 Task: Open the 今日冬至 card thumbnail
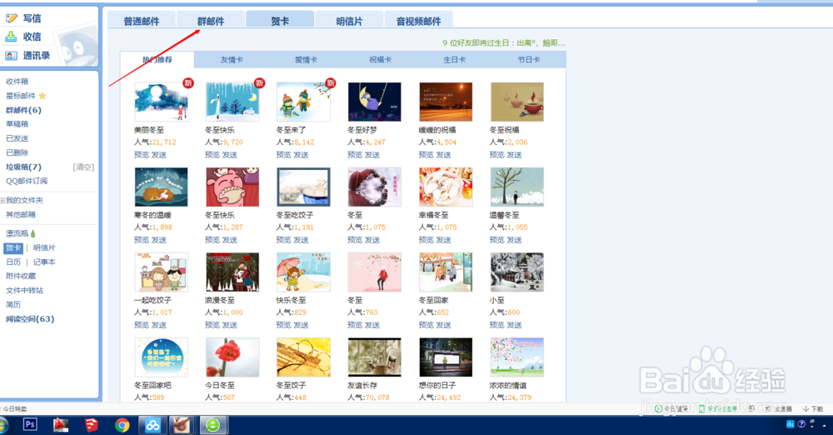tap(232, 357)
